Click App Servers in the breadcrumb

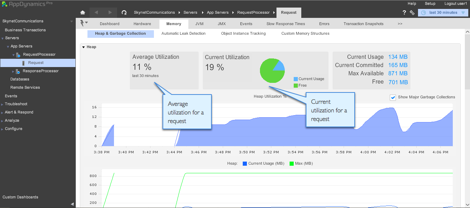pyautogui.click(x=218, y=12)
